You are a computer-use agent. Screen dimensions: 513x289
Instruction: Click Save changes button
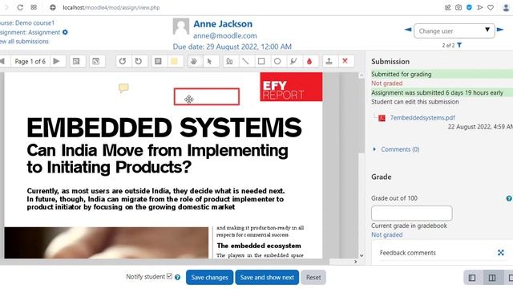click(x=210, y=277)
